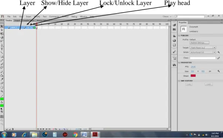Collapse the PROPERTIES section
Screen dimensions: 223x138
coord(179,63)
